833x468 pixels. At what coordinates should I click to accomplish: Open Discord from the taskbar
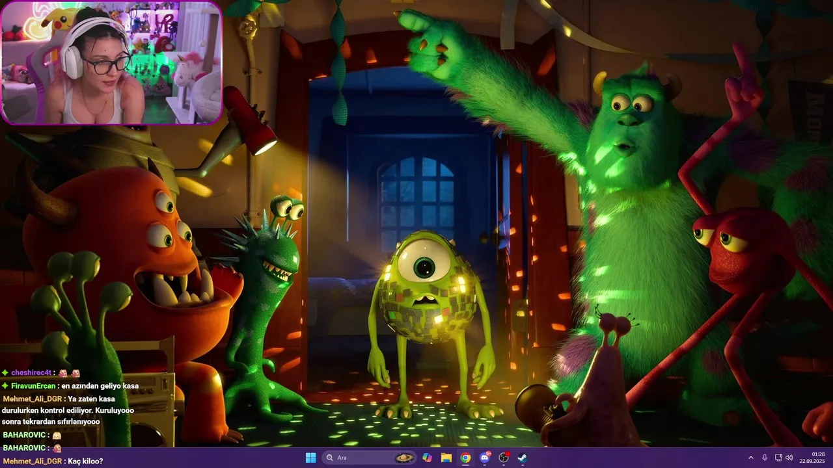pos(484,458)
